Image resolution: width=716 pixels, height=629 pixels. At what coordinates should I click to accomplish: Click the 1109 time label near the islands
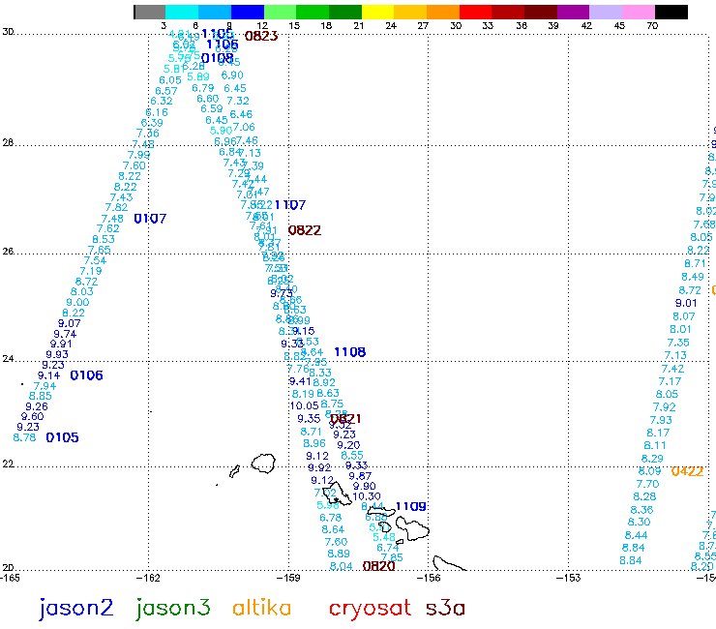(x=411, y=506)
